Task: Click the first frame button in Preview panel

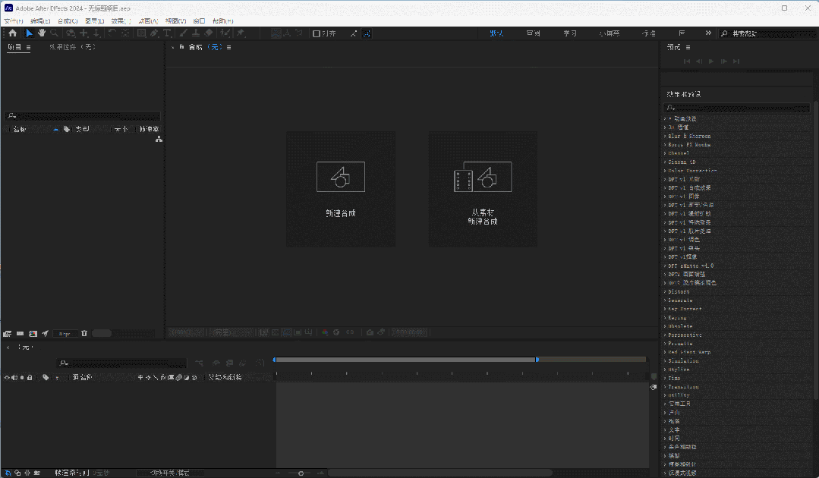Action: 687,61
